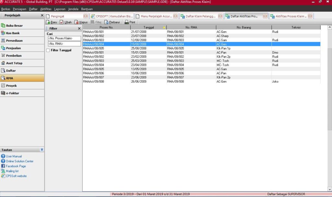
Task: Open the CPSSoft website link
Action: point(16,176)
